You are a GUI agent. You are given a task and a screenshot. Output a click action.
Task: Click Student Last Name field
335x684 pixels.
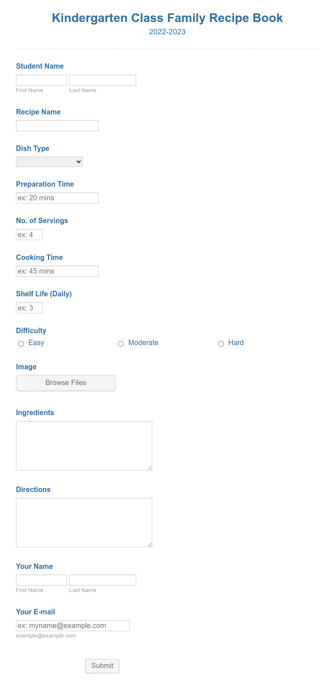pyautogui.click(x=103, y=80)
